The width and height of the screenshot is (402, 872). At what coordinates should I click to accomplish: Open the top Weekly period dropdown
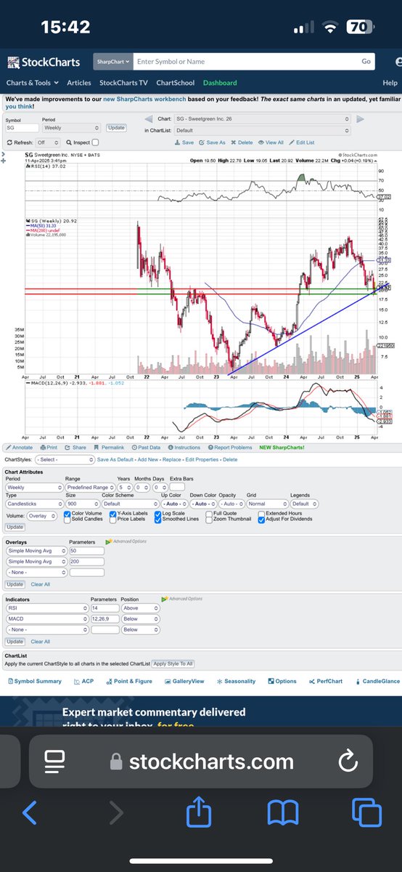pyautogui.click(x=72, y=127)
